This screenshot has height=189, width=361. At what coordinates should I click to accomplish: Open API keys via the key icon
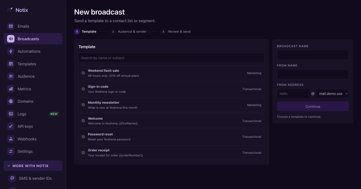[11, 126]
